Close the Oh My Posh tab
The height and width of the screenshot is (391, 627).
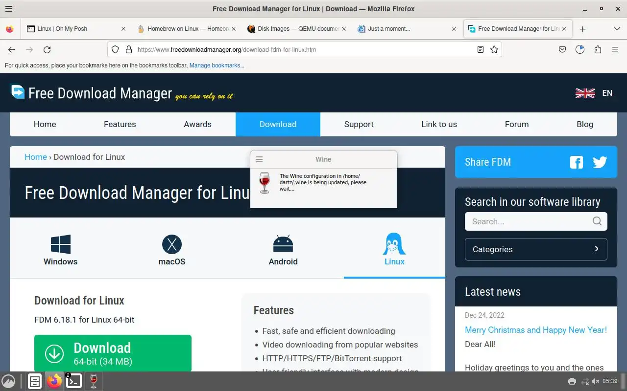point(123,29)
